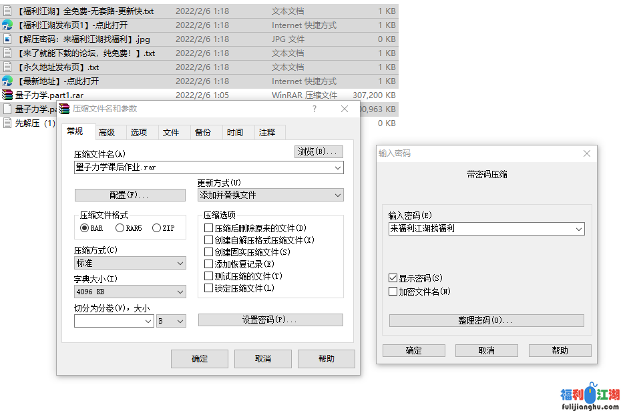Enable the 加密文件名 checkbox
Screen dimensions: 627x417
pyautogui.click(x=393, y=292)
